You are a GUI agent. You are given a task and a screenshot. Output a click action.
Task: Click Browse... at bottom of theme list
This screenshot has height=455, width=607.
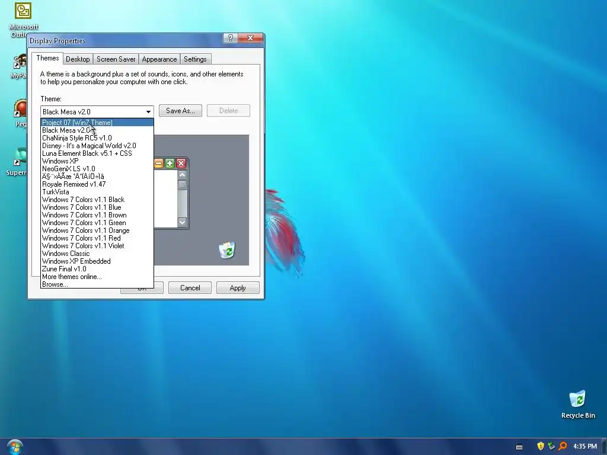tap(97, 285)
